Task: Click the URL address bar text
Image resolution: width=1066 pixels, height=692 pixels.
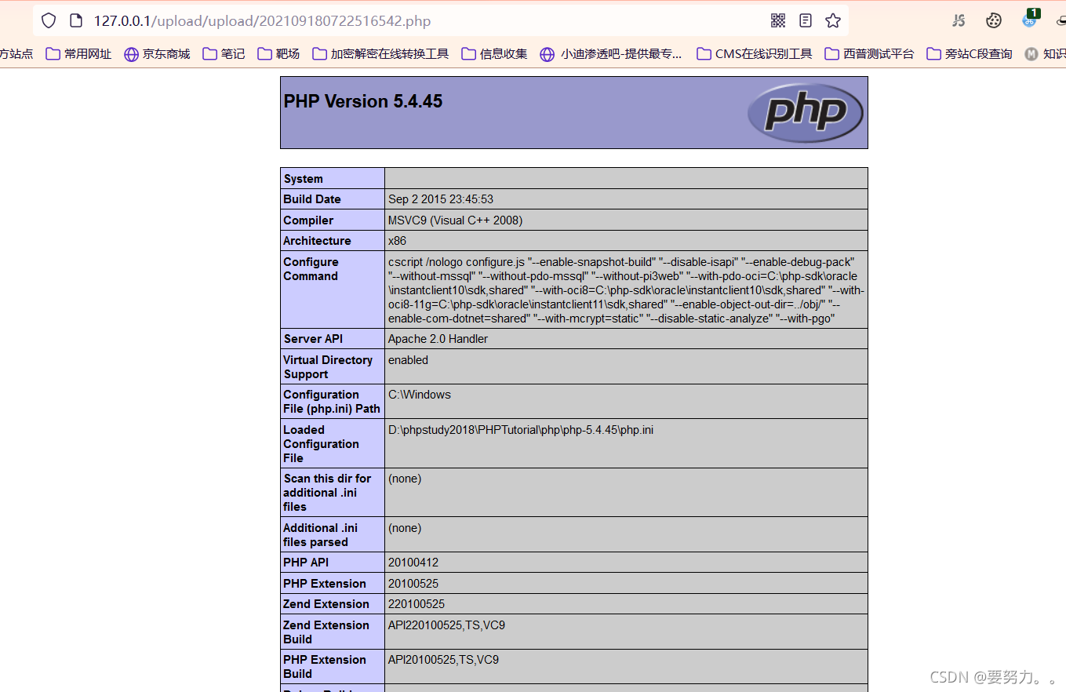Action: click(262, 21)
